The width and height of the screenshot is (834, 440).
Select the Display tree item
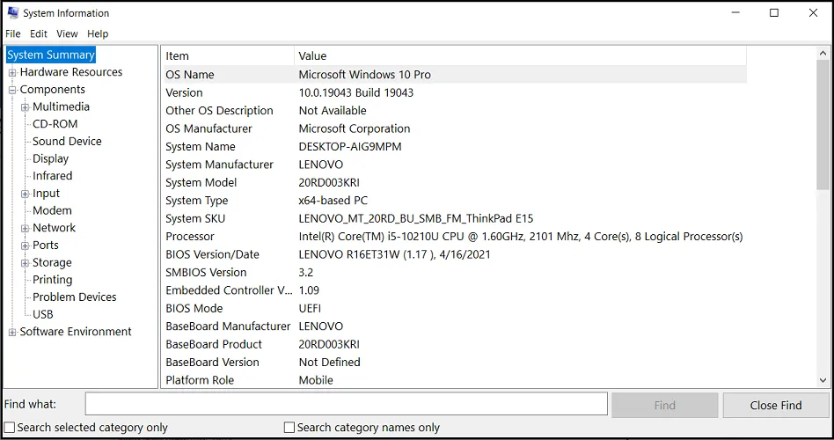click(50, 159)
